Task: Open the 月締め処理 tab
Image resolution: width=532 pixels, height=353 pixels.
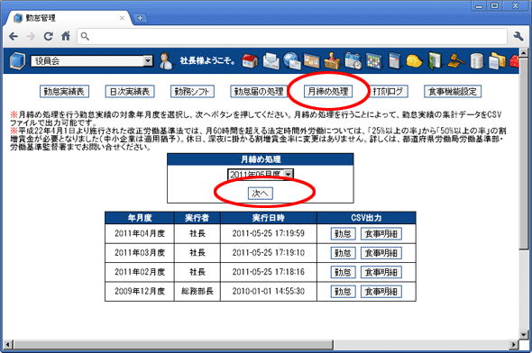Action: coord(328,92)
